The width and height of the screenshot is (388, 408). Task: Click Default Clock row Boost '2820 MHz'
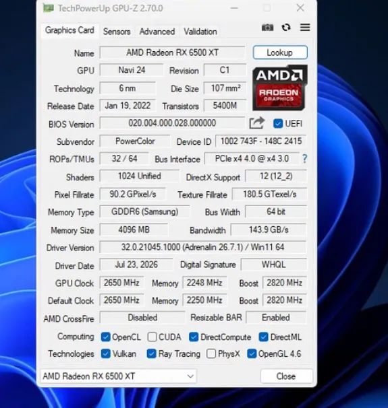click(x=285, y=300)
